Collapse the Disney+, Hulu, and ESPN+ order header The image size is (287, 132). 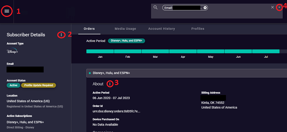pyautogui.click(x=187, y=73)
